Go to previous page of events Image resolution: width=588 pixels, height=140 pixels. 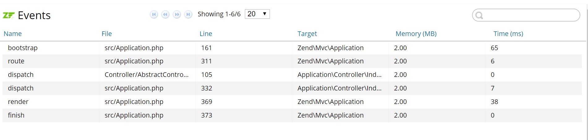[x=165, y=14]
